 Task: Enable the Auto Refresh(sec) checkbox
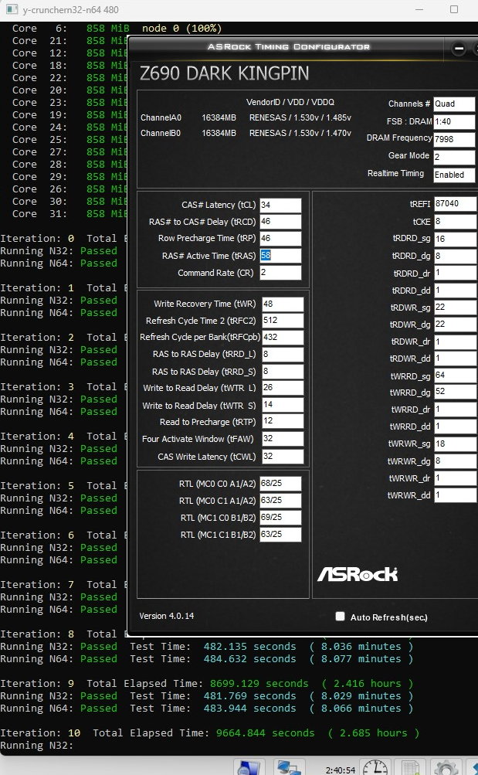pyautogui.click(x=340, y=616)
